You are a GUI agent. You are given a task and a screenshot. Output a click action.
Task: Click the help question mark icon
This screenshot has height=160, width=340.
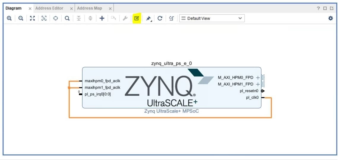(x=318, y=8)
